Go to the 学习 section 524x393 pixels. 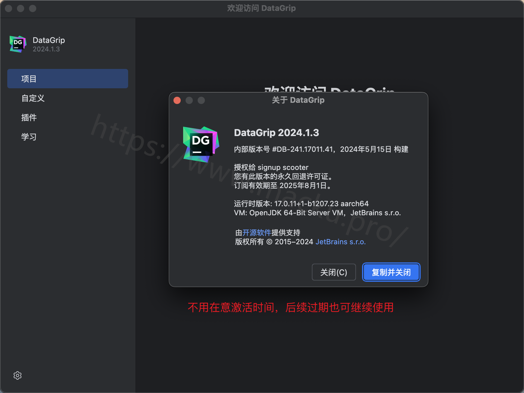pos(29,137)
